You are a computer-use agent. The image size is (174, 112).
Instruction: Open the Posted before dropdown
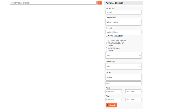click(x=123, y=77)
